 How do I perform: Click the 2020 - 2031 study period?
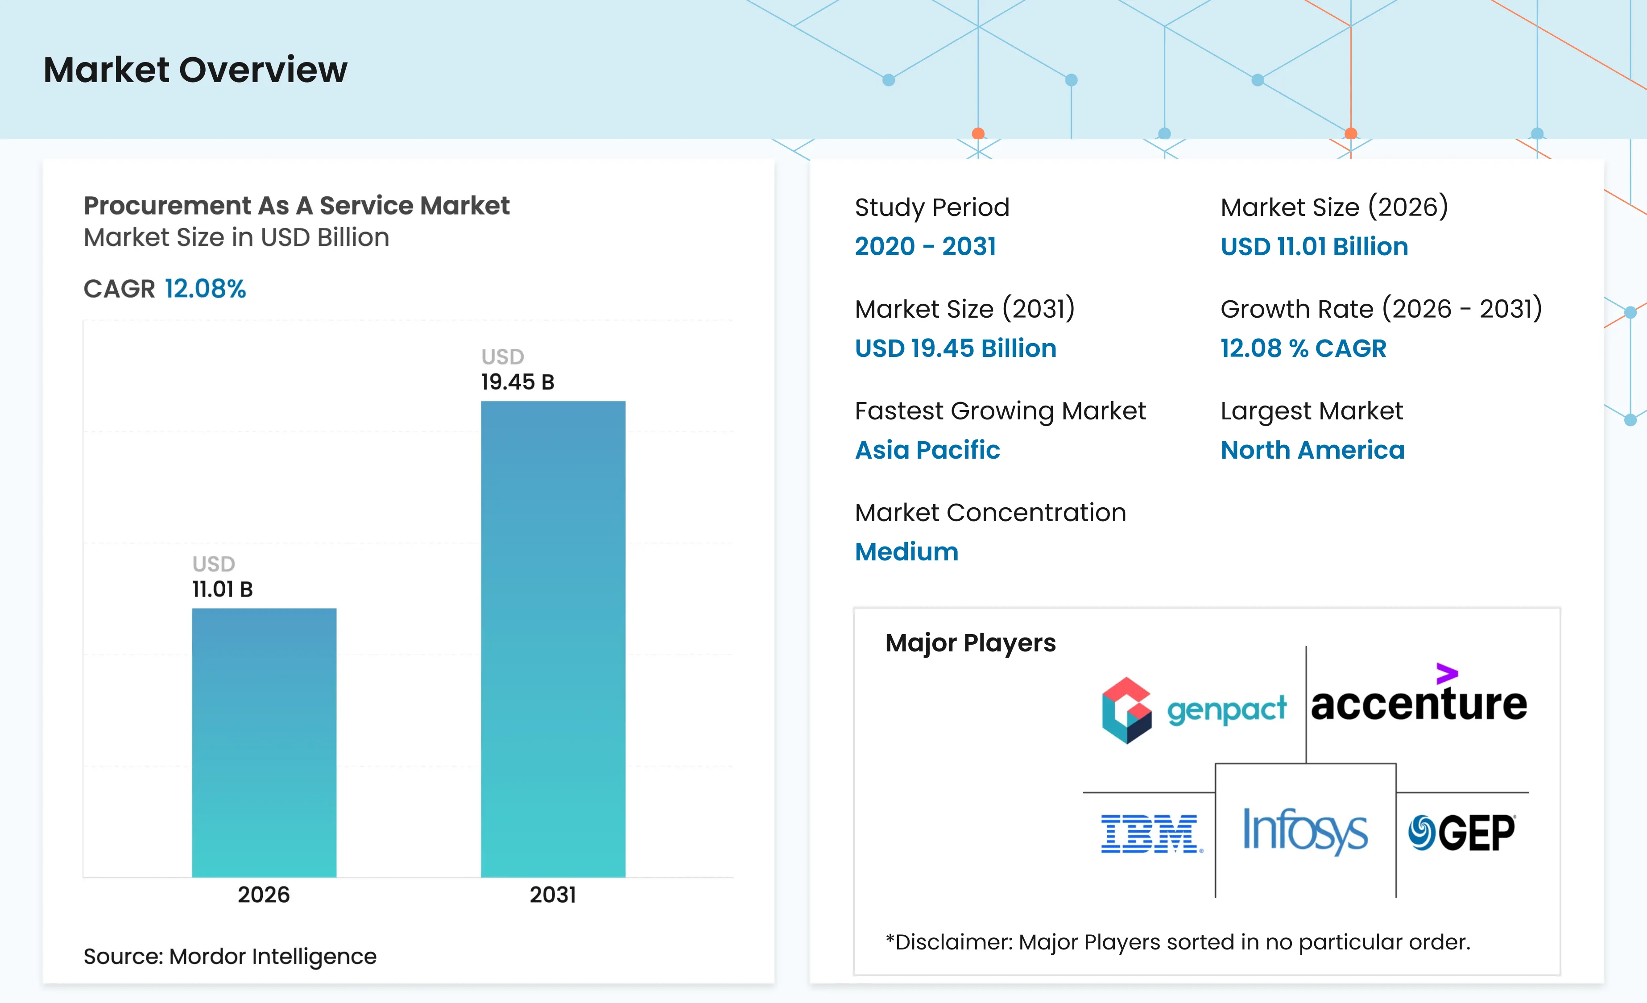[x=925, y=247]
